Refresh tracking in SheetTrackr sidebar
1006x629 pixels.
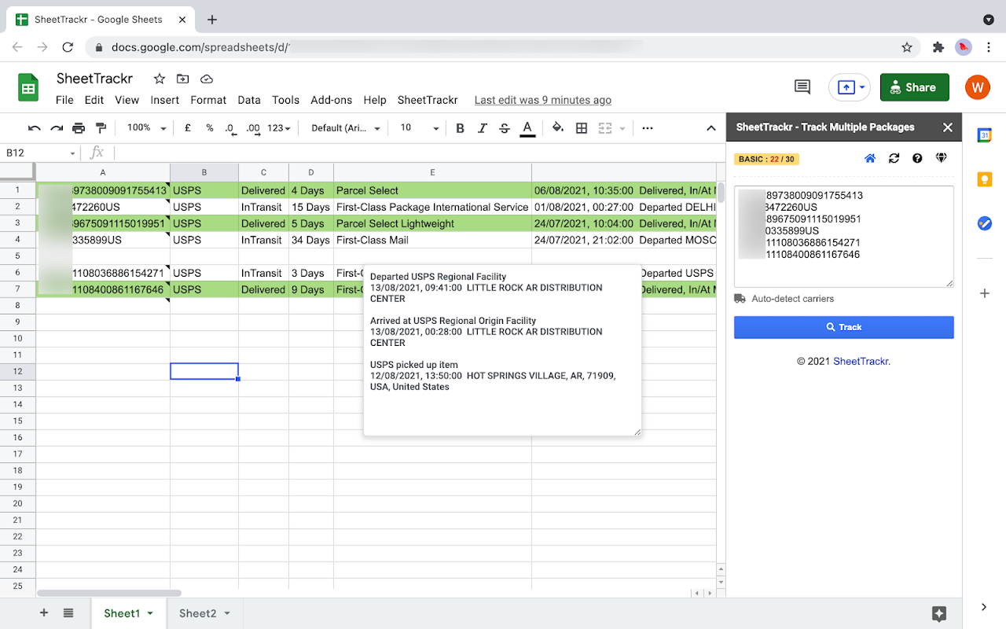894,159
